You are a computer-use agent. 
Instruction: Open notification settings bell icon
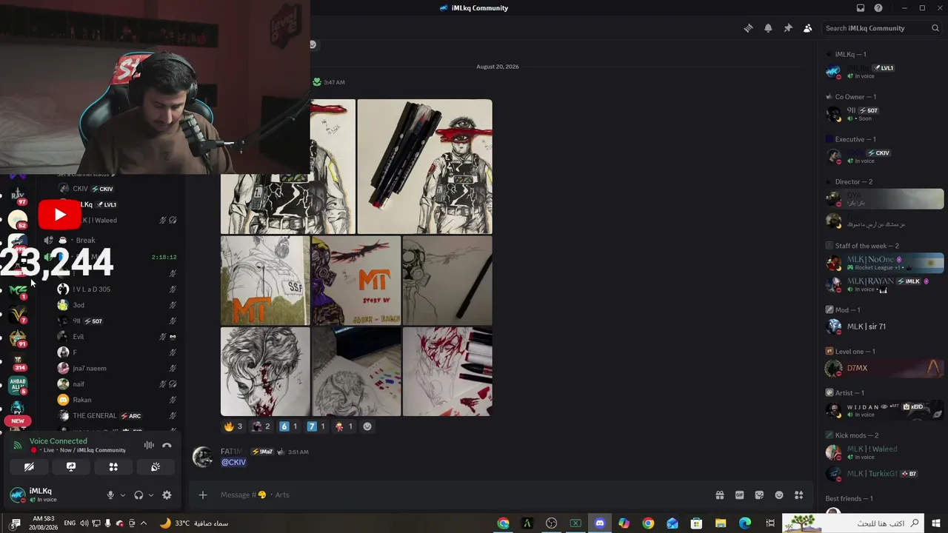pyautogui.click(x=768, y=28)
